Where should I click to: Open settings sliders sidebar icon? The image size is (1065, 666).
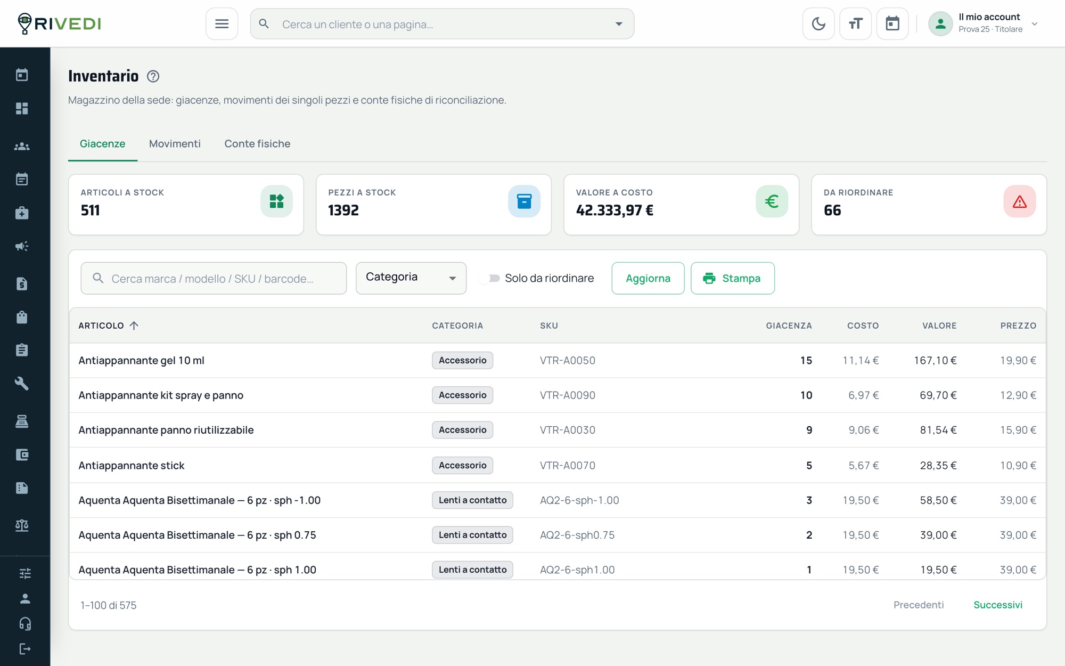pos(25,573)
